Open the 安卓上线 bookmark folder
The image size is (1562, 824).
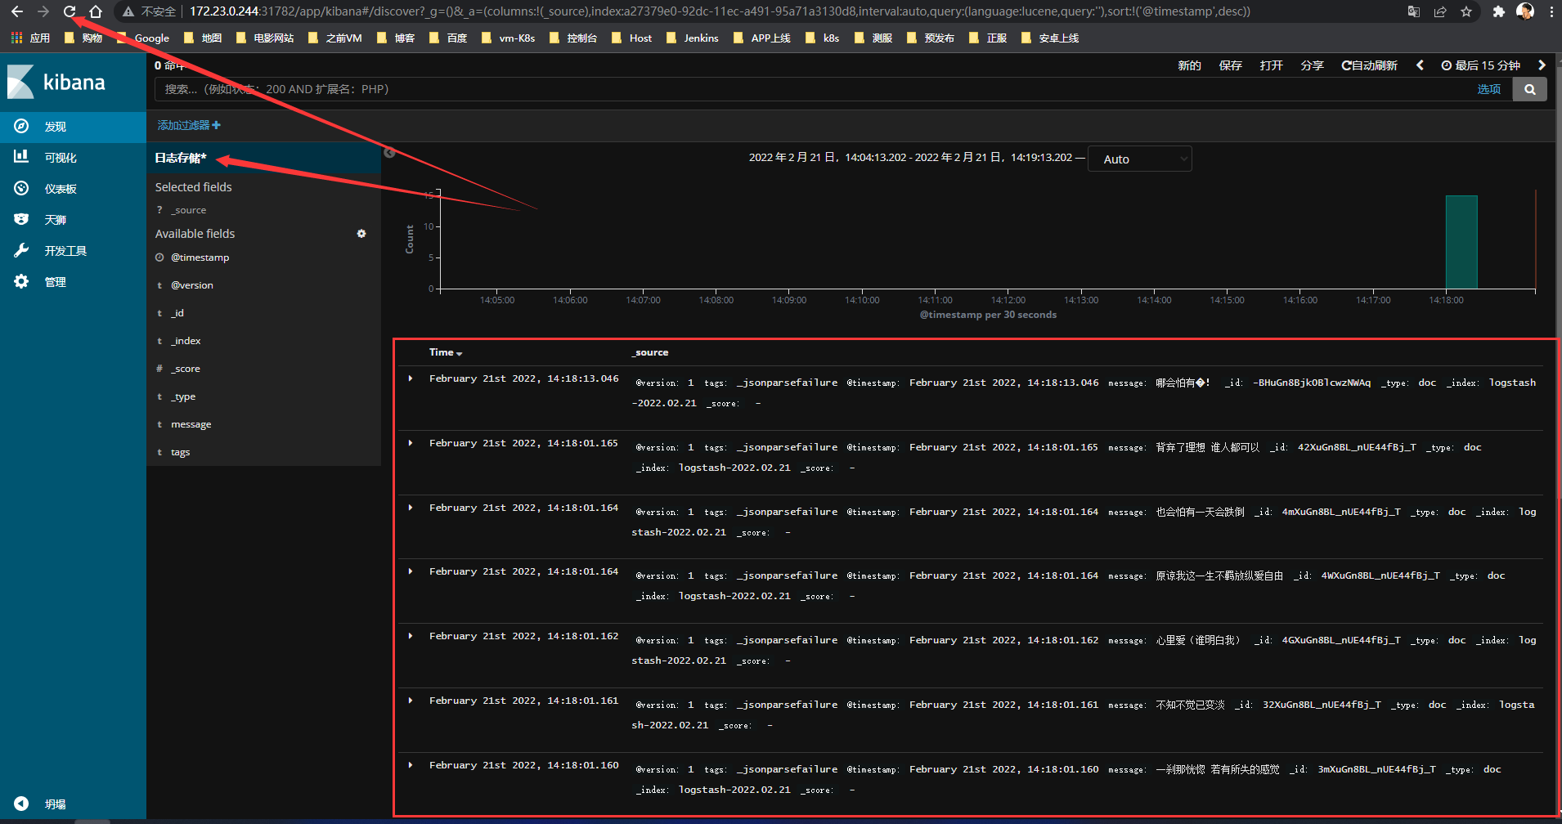point(1050,38)
